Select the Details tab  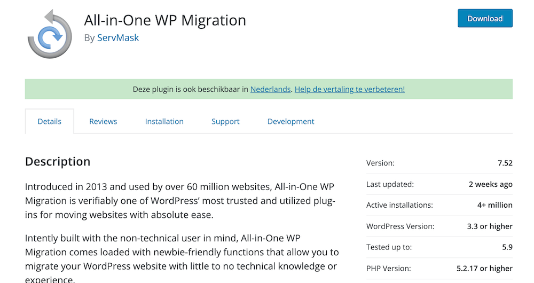pos(49,121)
